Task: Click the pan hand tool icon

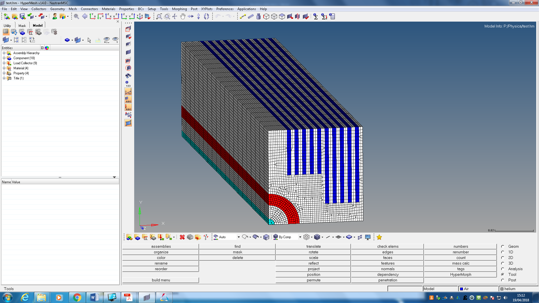Action: tap(183, 17)
